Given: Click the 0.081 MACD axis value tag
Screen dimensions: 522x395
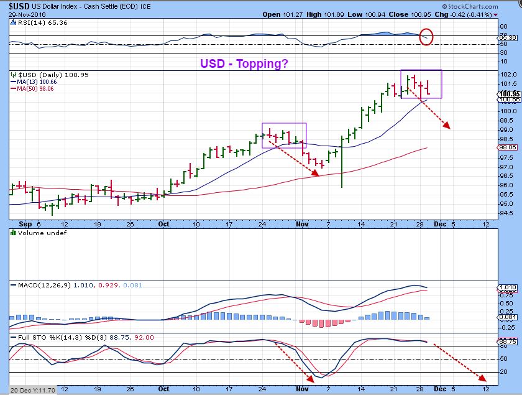Looking at the screenshot, I should pos(508,317).
